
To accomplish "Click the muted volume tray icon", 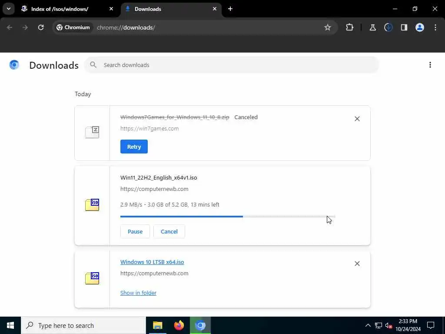I will coord(389,325).
